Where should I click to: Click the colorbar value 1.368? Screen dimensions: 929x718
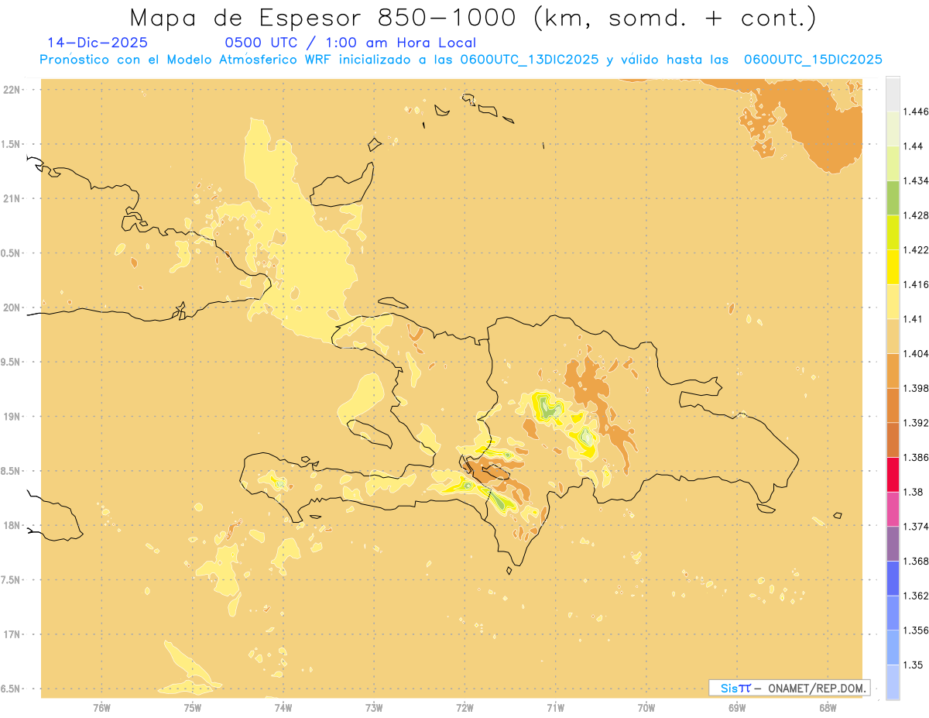(x=914, y=562)
